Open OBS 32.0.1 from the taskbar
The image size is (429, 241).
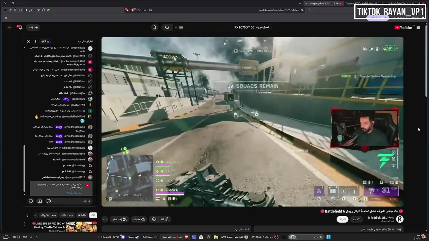(x=264, y=237)
